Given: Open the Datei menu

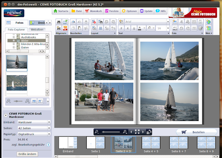Looking at the screenshot, I should point(77,11).
